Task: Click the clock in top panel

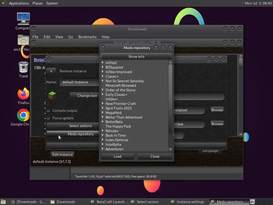Action: click(x=258, y=3)
